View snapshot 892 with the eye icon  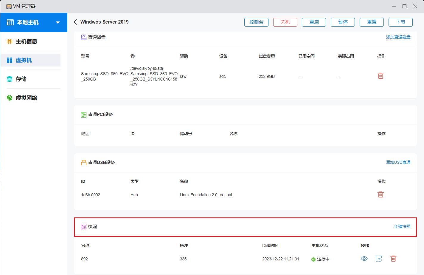[x=364, y=259]
